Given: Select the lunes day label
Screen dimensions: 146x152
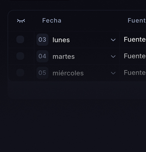Looking at the screenshot, I should 61,40.
